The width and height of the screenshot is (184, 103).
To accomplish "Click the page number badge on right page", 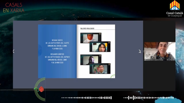I will click(x=113, y=77).
